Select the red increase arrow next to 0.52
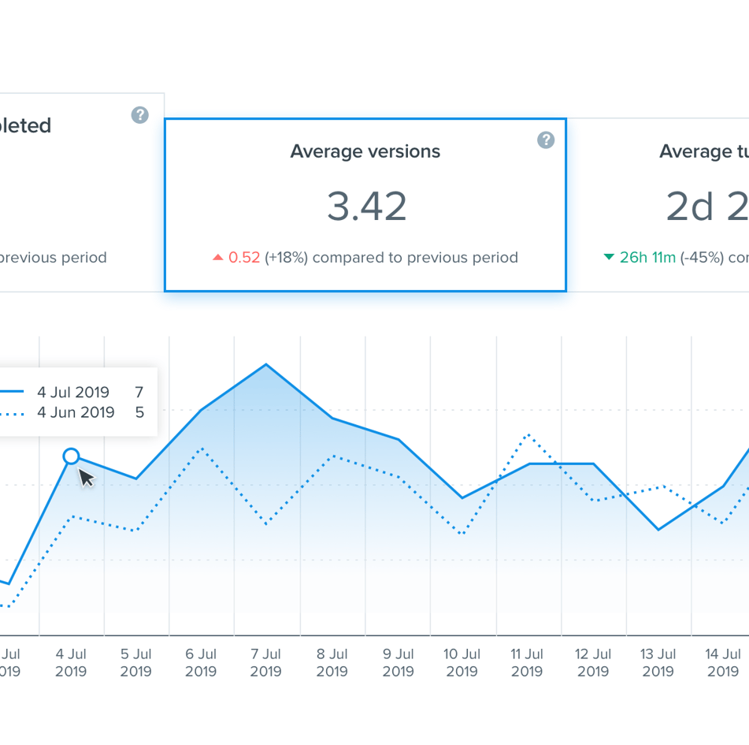This screenshot has width=749, height=745. [218, 256]
